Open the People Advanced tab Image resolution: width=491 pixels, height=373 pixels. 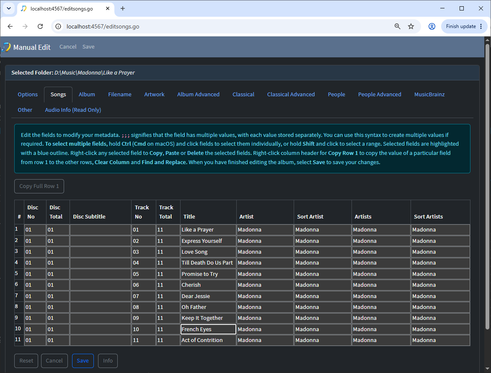pyautogui.click(x=380, y=95)
